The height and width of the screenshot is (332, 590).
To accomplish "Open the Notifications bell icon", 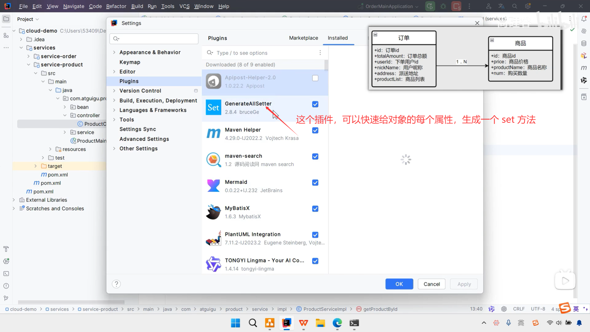I will (x=584, y=19).
